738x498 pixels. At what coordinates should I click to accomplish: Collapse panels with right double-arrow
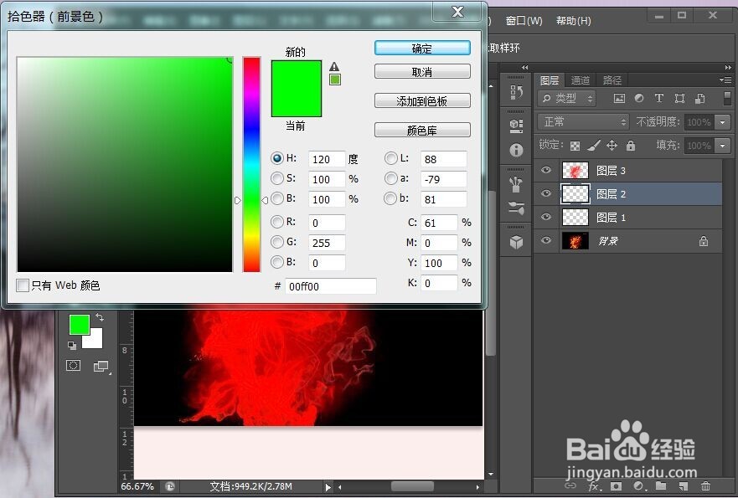pyautogui.click(x=728, y=68)
